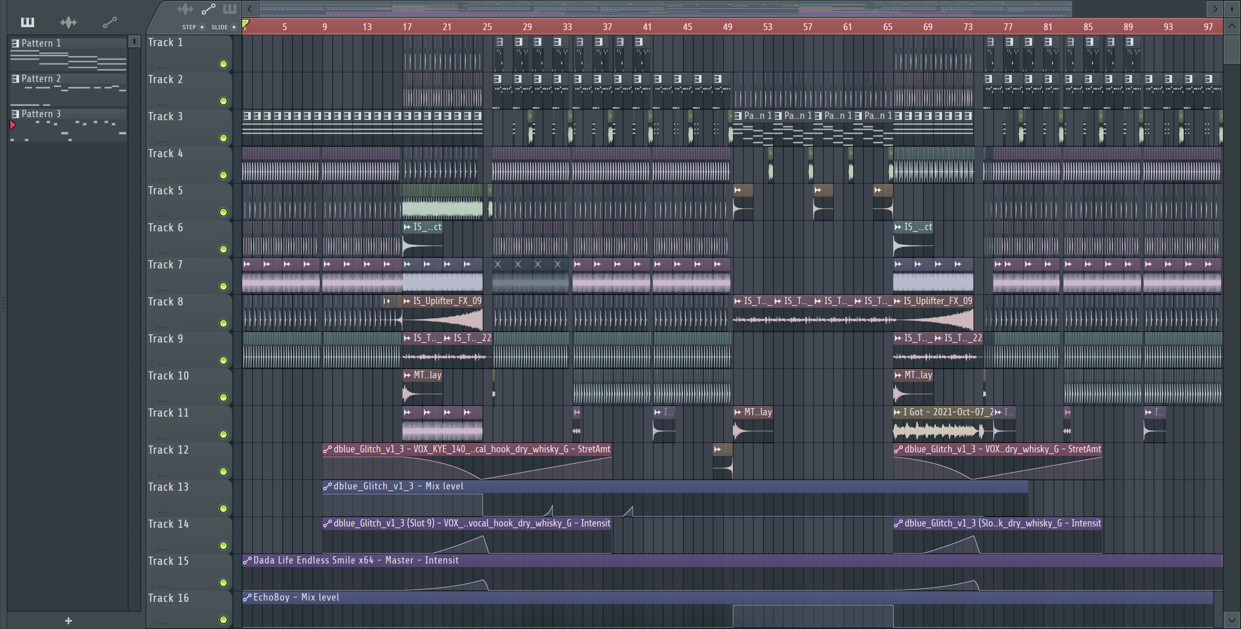This screenshot has height=629, width=1241.
Task: Mute Track 16 with green light
Action: pyautogui.click(x=223, y=620)
